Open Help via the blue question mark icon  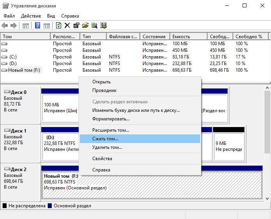[37, 25]
